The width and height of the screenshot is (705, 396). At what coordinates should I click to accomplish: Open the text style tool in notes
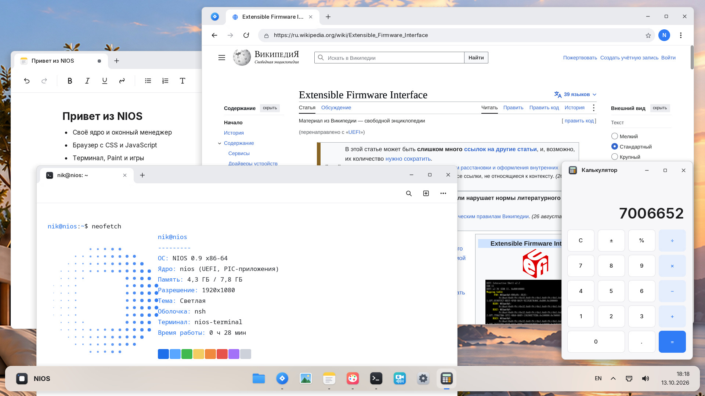tap(182, 81)
